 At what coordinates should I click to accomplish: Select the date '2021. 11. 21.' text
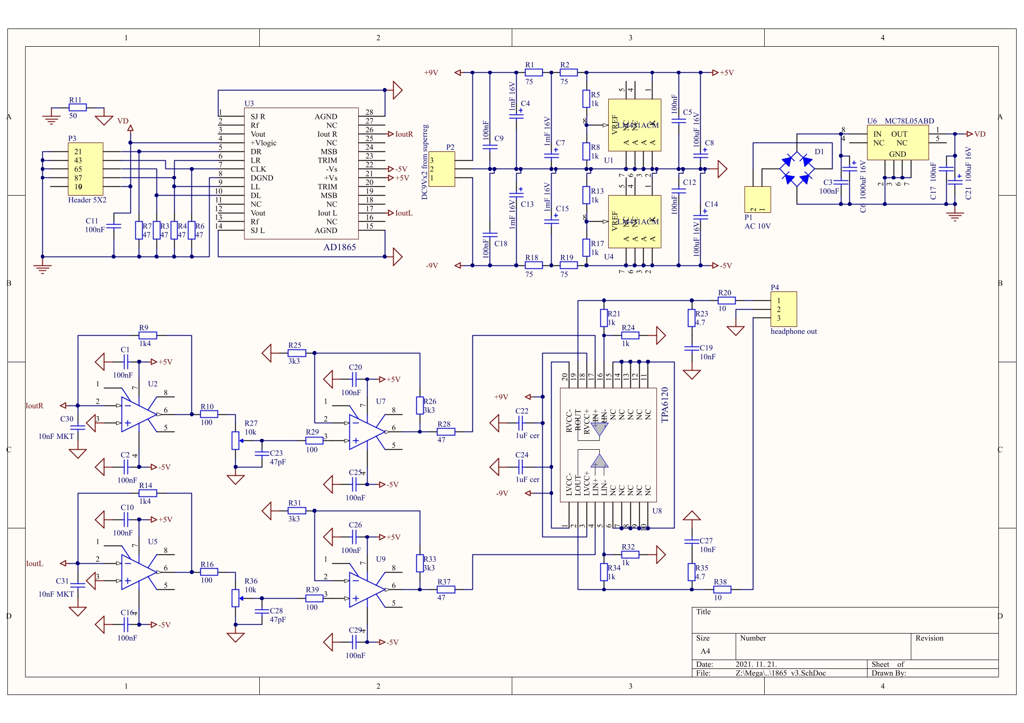tap(756, 665)
